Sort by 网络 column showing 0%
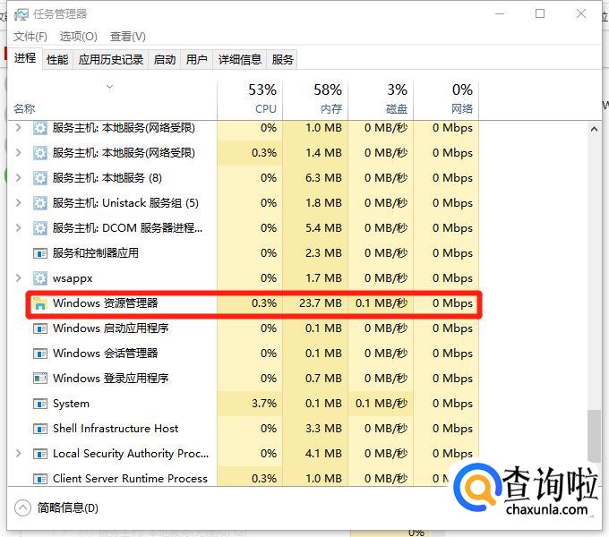Image resolution: width=609 pixels, height=537 pixels. click(x=446, y=99)
